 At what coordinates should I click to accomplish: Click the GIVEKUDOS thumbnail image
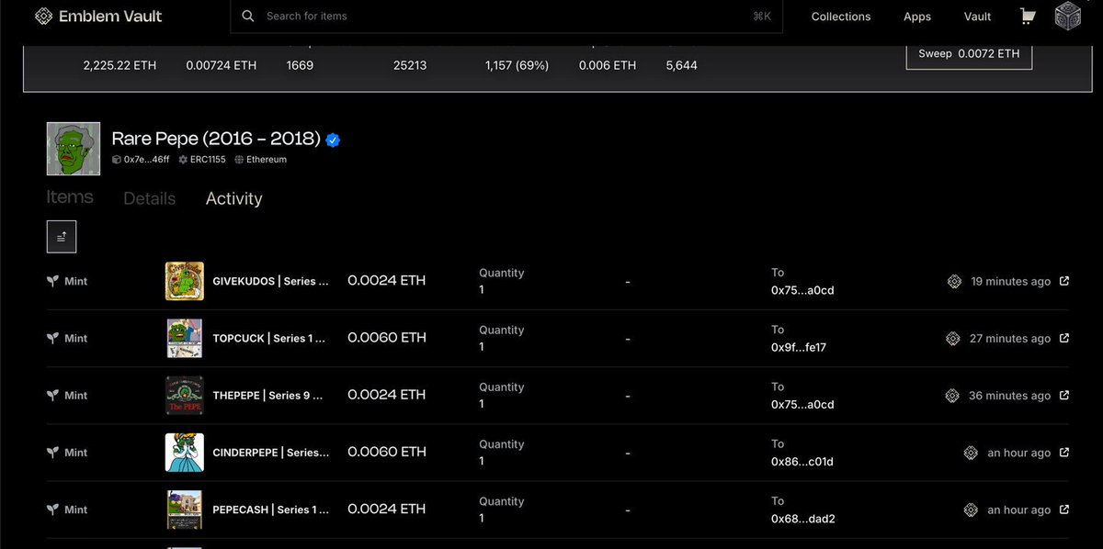(x=185, y=281)
